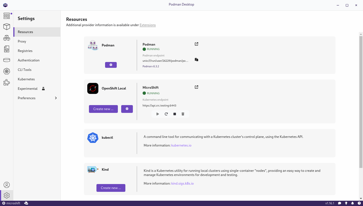The height and width of the screenshot is (206, 363).
Task: Open Experimental settings
Action: pyautogui.click(x=37, y=89)
